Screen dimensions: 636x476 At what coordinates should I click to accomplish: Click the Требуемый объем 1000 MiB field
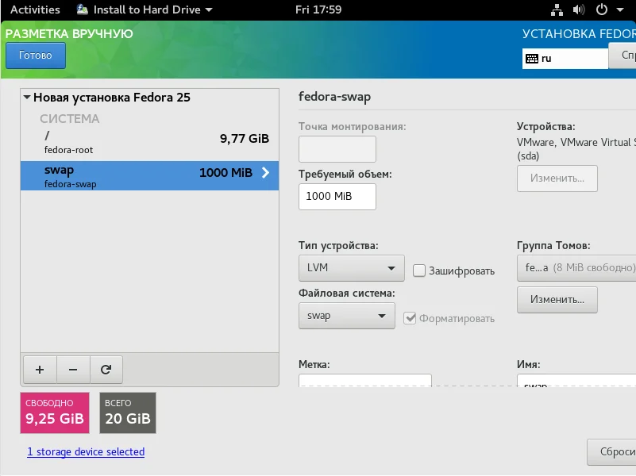(337, 197)
